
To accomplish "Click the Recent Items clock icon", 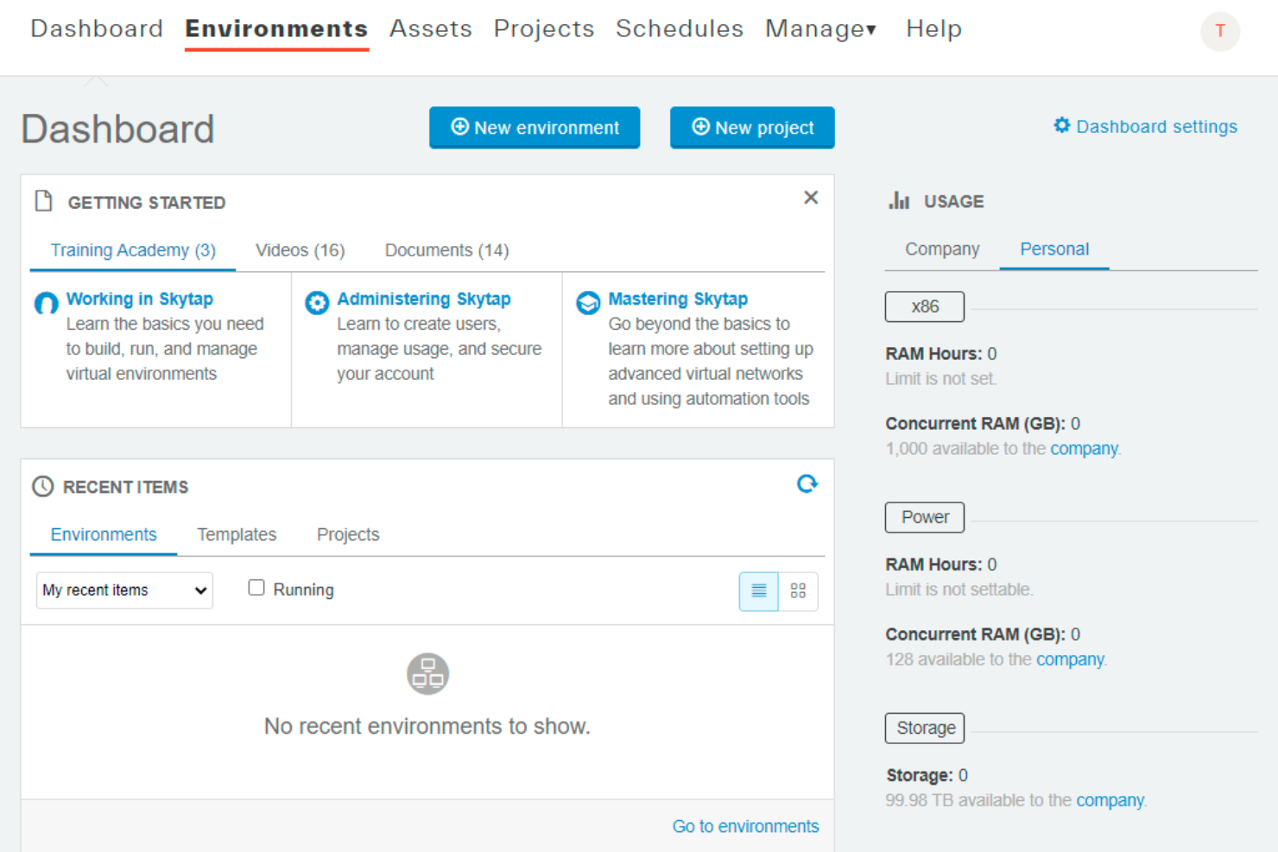I will pyautogui.click(x=43, y=486).
